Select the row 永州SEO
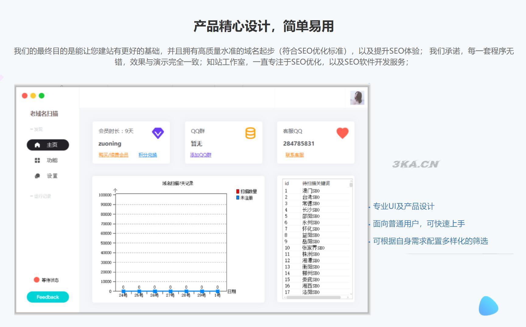The width and height of the screenshot is (526, 327). point(317,223)
